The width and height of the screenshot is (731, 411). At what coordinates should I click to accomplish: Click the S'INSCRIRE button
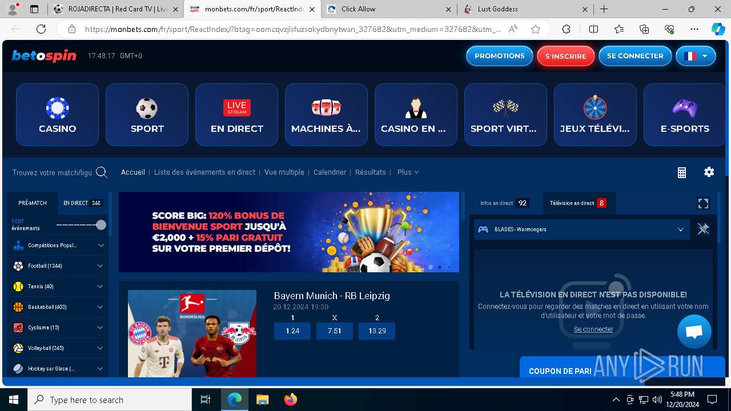566,56
